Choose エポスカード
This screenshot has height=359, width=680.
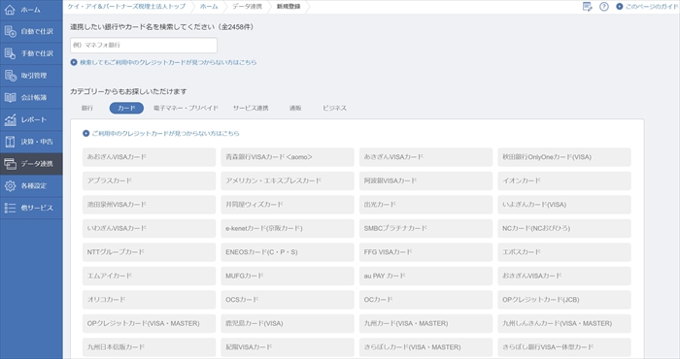coord(564,252)
